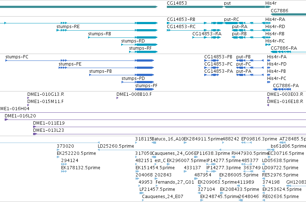Click the 487954 EST label
This screenshot has height=202, width=306.
tap(203, 175)
